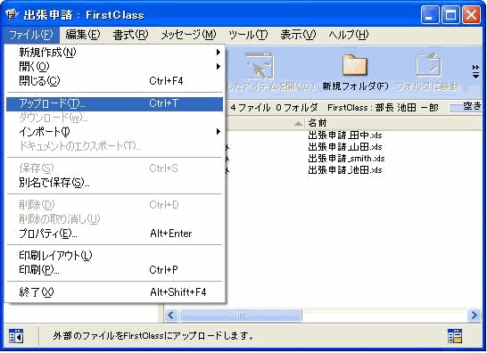Open the 編集 menu
This screenshot has width=487, height=353.
[83, 35]
